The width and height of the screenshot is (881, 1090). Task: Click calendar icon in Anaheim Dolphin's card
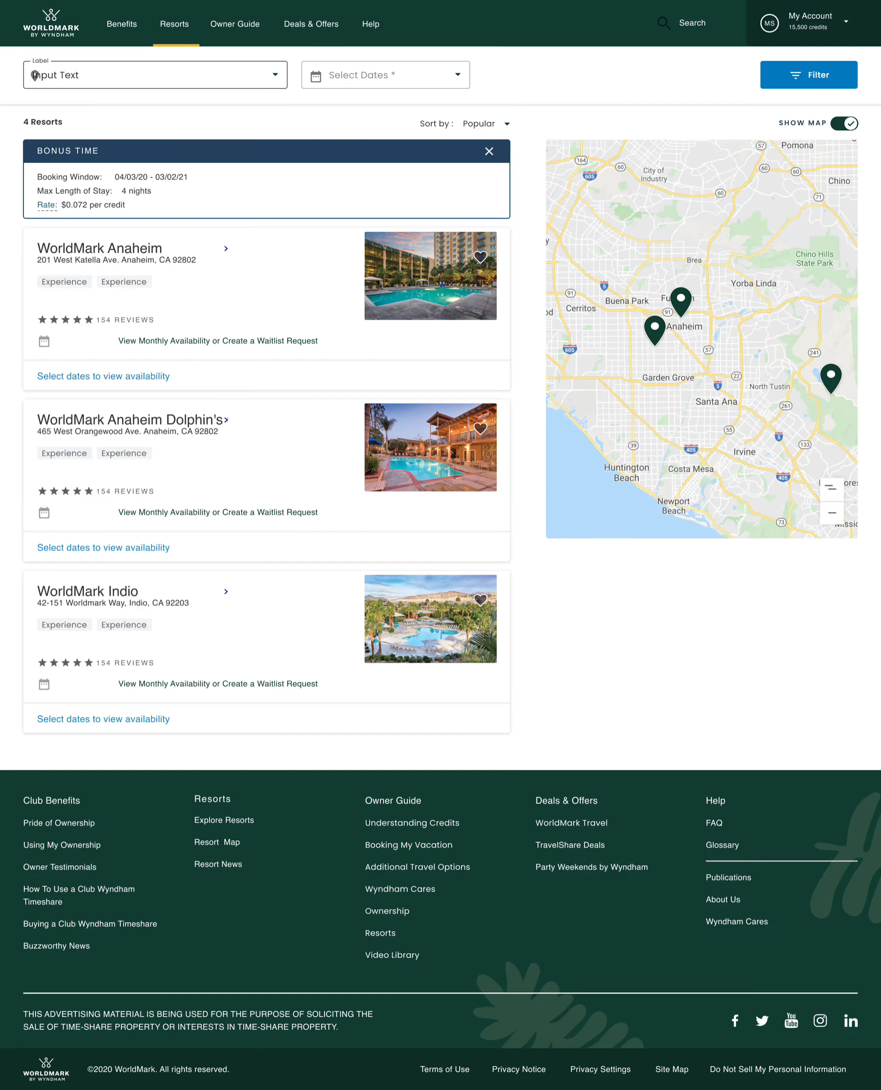44,512
